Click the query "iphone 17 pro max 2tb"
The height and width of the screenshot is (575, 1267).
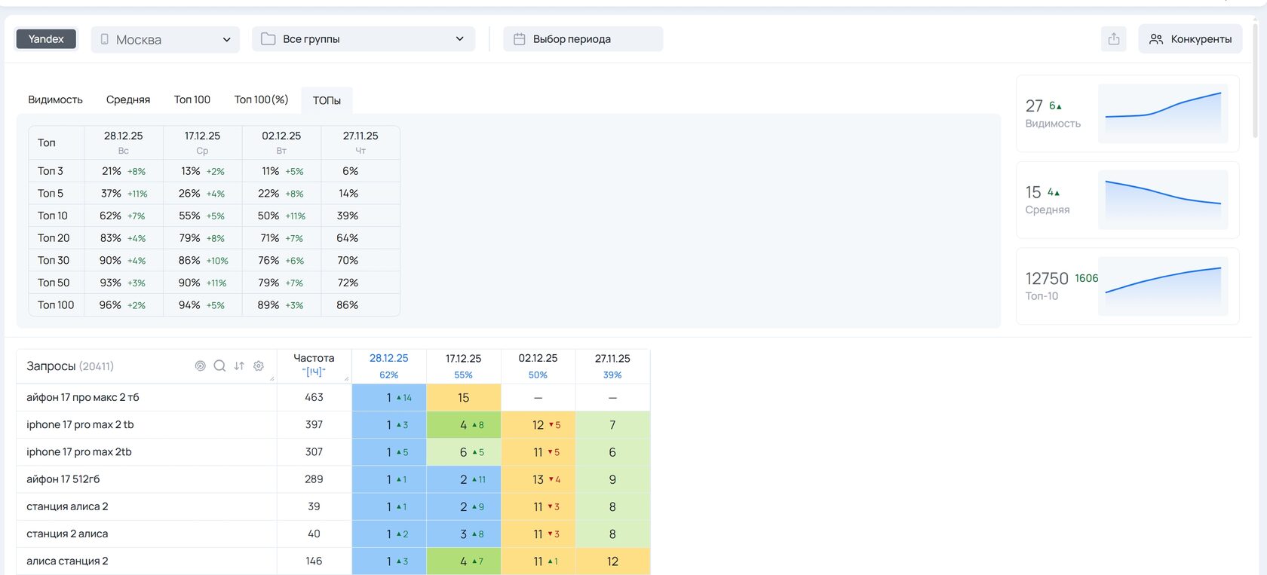click(79, 451)
